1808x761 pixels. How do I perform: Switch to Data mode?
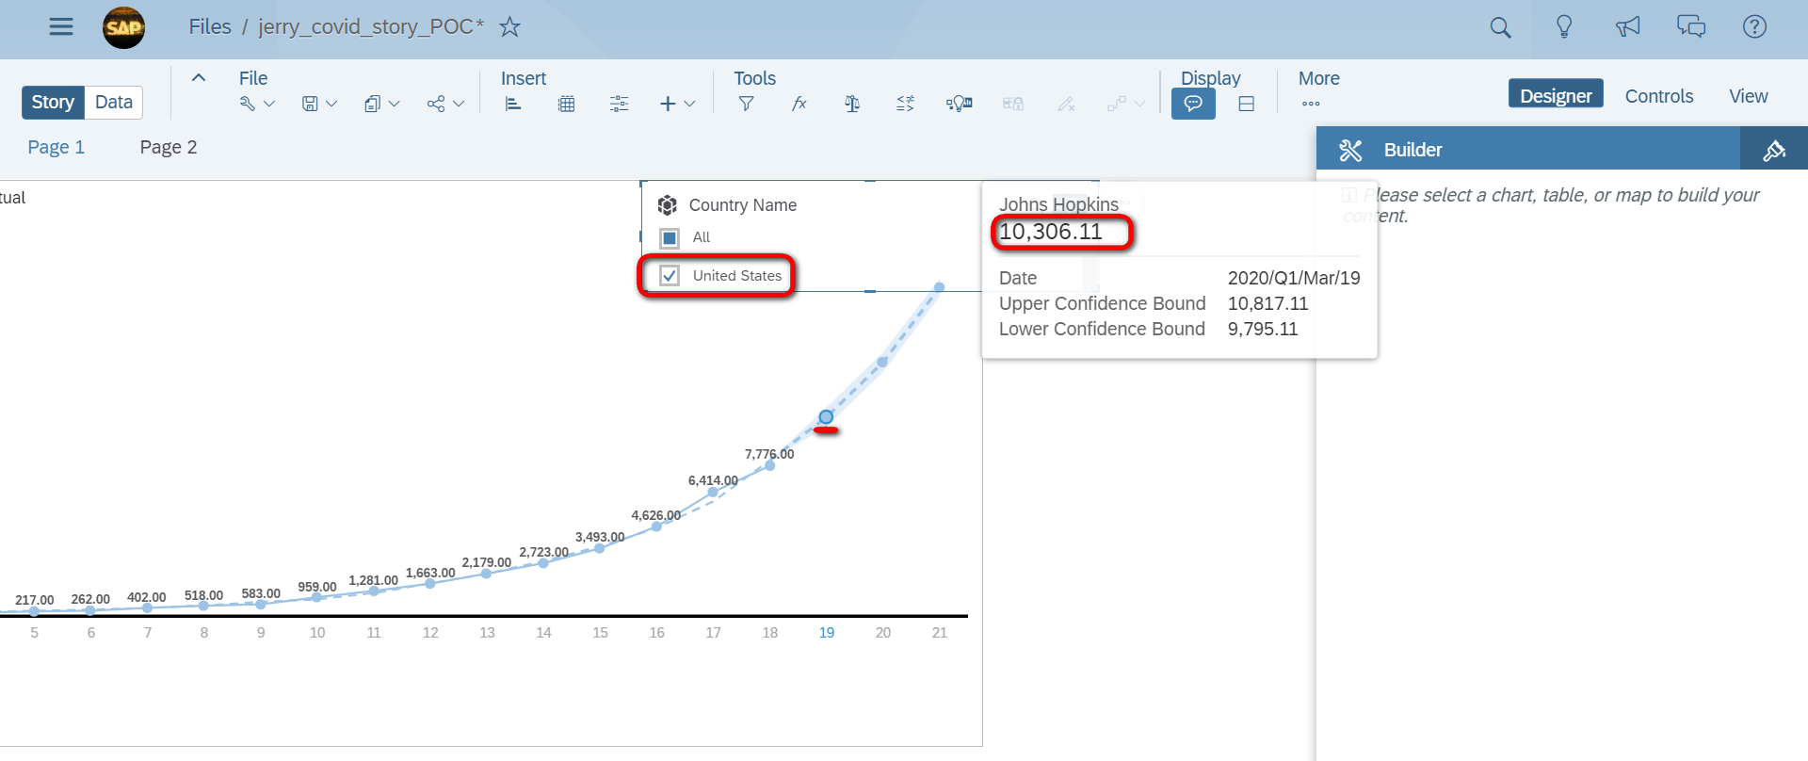click(114, 102)
